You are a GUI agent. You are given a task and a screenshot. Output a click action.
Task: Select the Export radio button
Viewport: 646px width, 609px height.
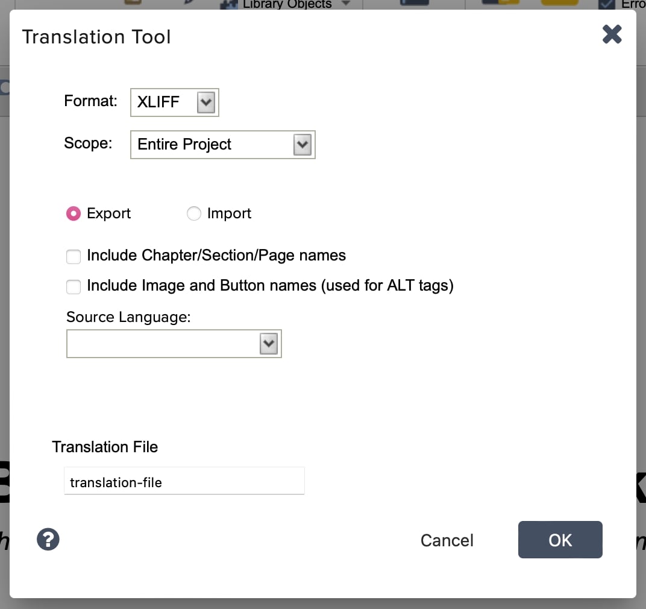[x=73, y=213]
